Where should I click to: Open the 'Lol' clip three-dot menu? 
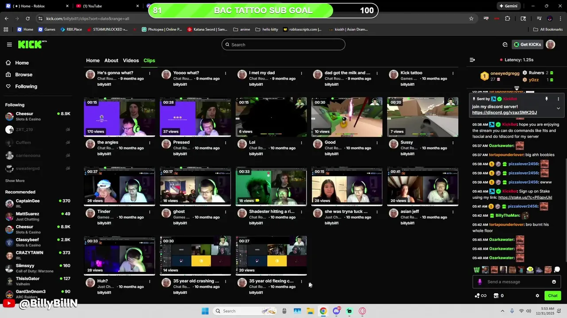(x=301, y=143)
